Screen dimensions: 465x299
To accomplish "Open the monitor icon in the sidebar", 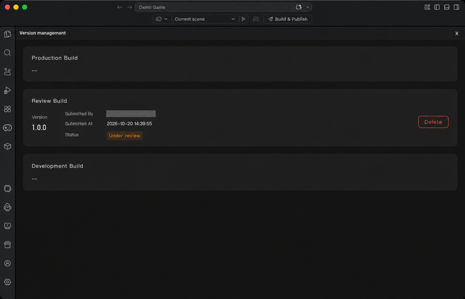I will [7, 226].
